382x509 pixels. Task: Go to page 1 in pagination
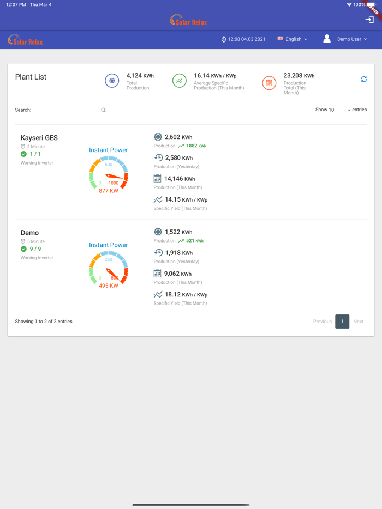(x=342, y=322)
